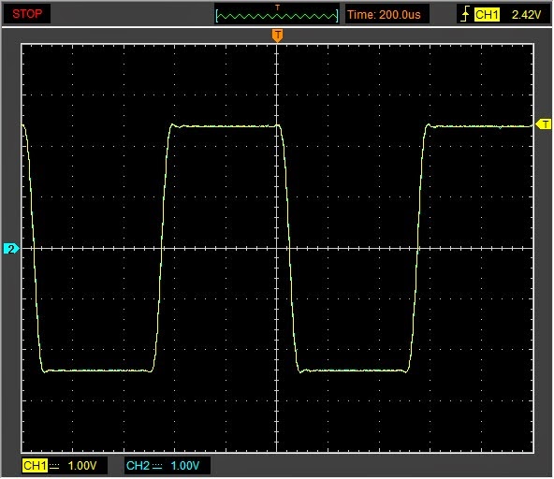Open the CH2 1.00V scale setting

(x=184, y=466)
